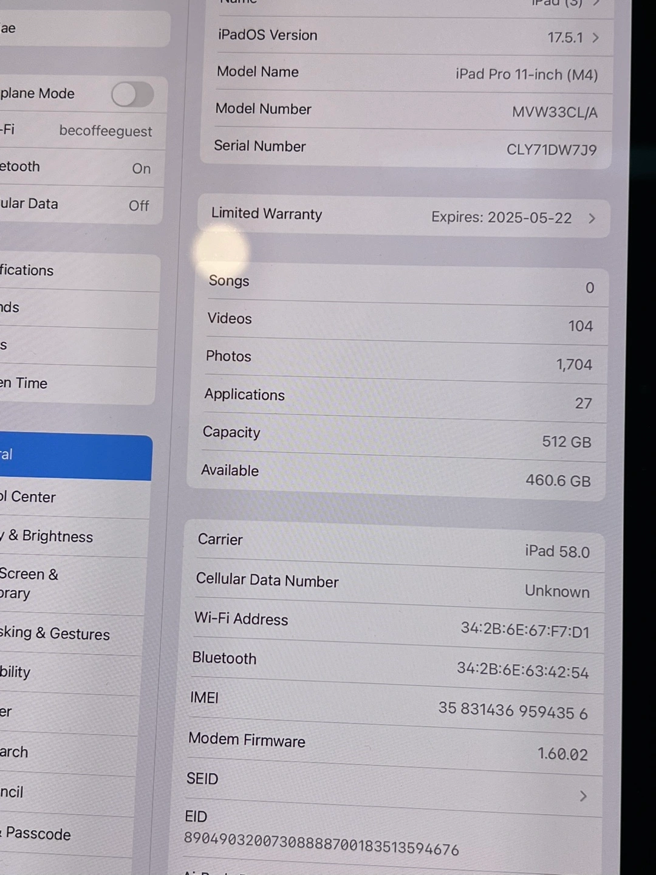The height and width of the screenshot is (875, 656).
Task: Open Passcode settings row
Action: (x=67, y=834)
